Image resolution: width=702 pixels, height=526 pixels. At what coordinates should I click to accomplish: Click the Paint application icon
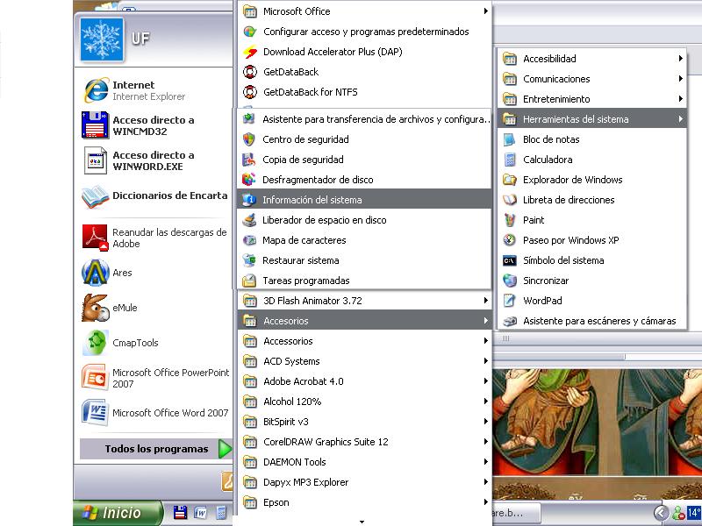[x=510, y=220]
